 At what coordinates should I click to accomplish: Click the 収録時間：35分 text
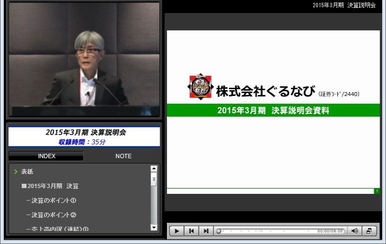click(82, 142)
